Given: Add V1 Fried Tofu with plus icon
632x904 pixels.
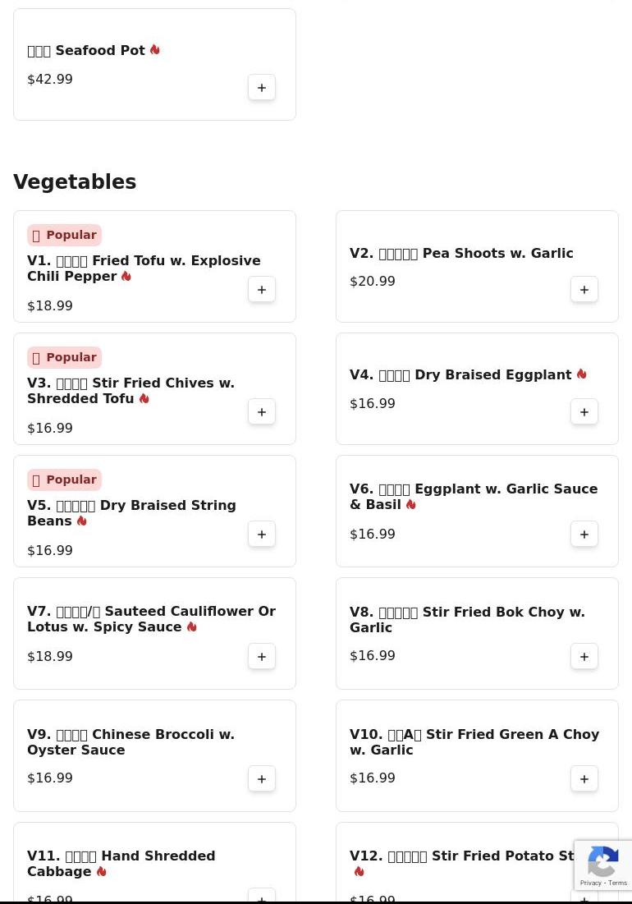Looking at the screenshot, I should coord(262,289).
